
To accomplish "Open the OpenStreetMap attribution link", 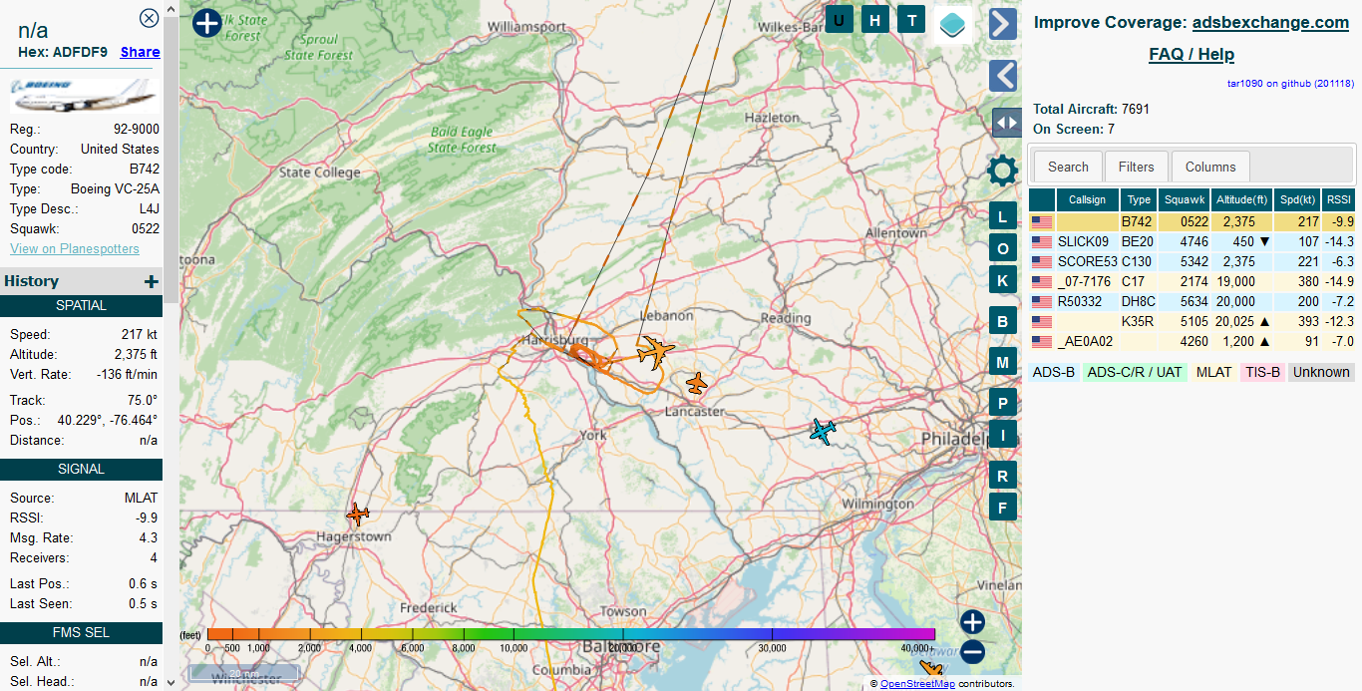I will tap(917, 684).
